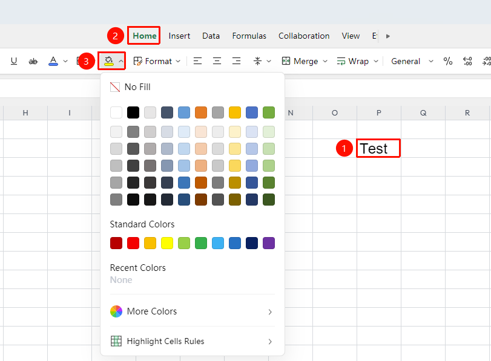The width and height of the screenshot is (491, 361).
Task: Align cell text to the left
Action: (197, 61)
